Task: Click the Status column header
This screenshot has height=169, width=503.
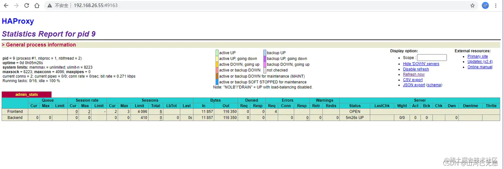Action: pyautogui.click(x=355, y=106)
